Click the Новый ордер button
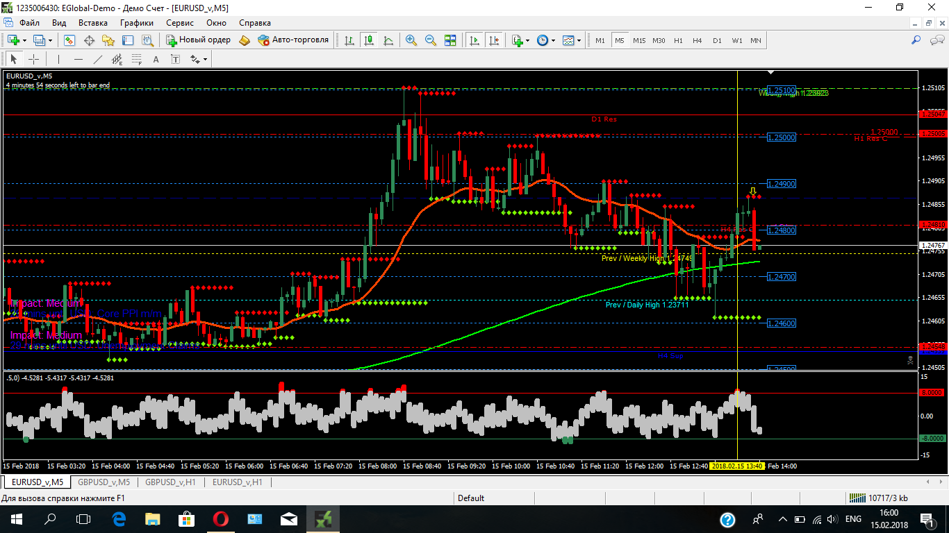Screen dimensions: 949x533 point(198,40)
